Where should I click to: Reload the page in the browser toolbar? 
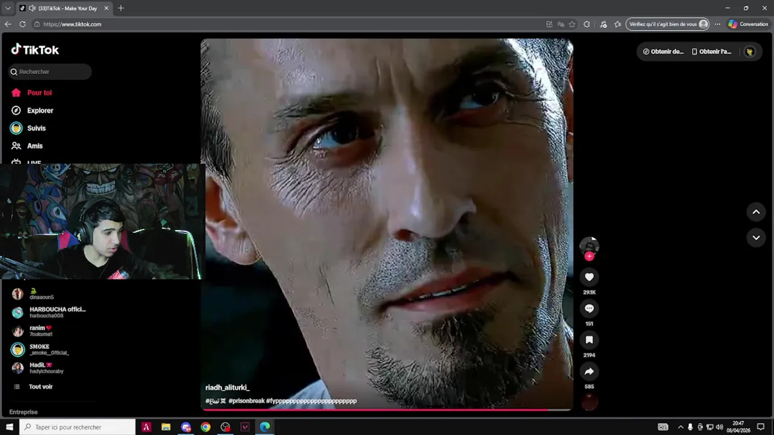tap(22, 24)
